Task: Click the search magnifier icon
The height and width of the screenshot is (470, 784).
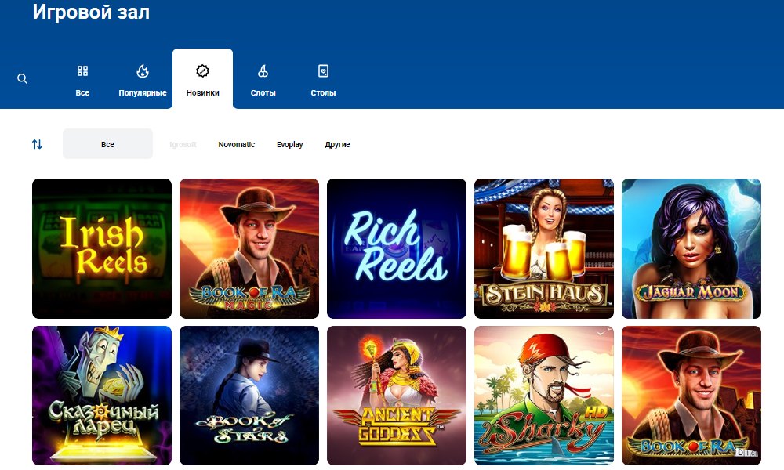Action: pyautogui.click(x=22, y=78)
